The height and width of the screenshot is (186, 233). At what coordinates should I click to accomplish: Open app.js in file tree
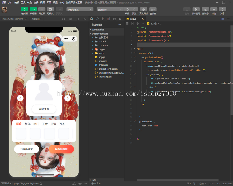[x=106, y=57]
